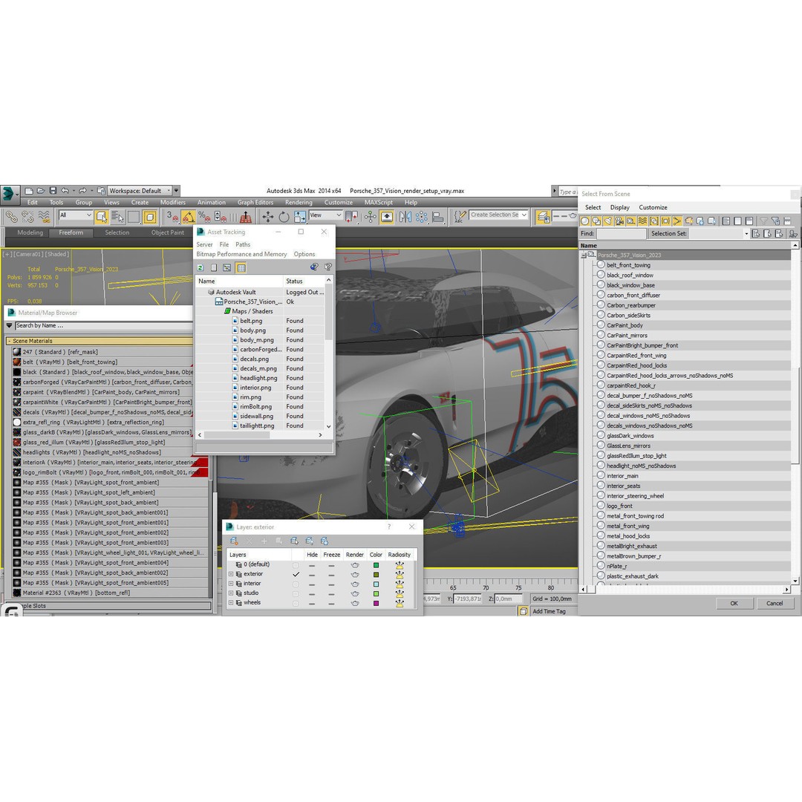Screen dimensions: 802x802
Task: Activate the Select and Move tool
Action: point(267,217)
